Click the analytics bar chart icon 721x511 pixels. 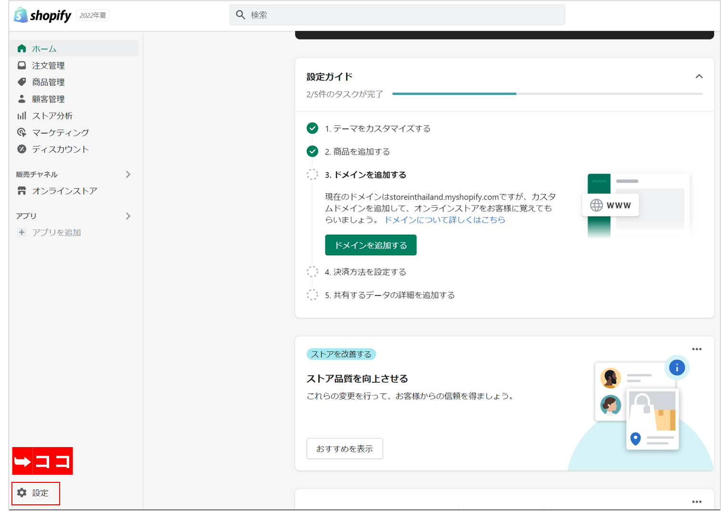pyautogui.click(x=21, y=115)
